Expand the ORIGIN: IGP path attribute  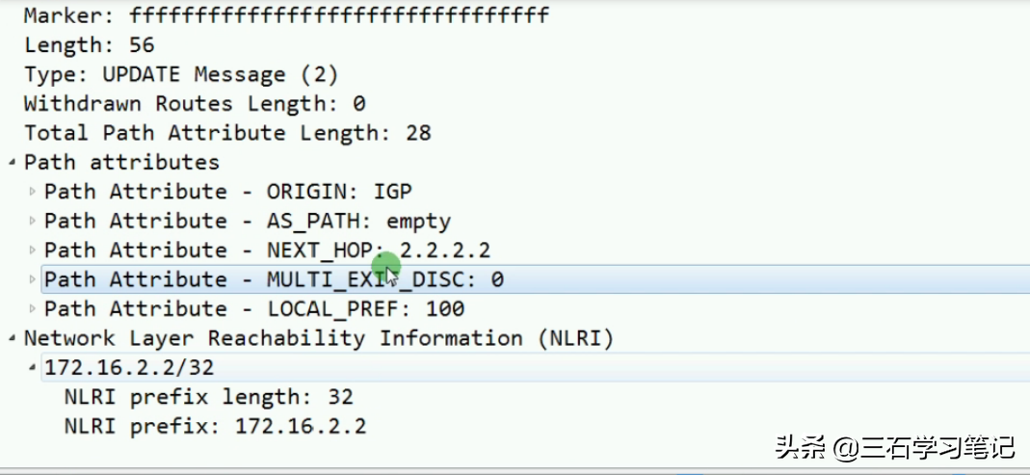32,192
